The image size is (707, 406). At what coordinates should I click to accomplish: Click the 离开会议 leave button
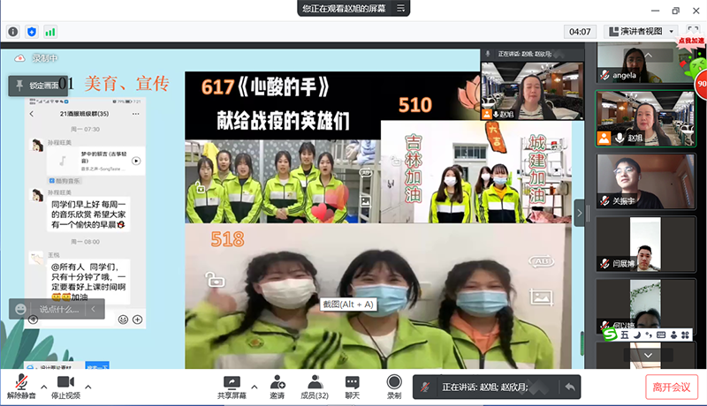[x=672, y=387]
